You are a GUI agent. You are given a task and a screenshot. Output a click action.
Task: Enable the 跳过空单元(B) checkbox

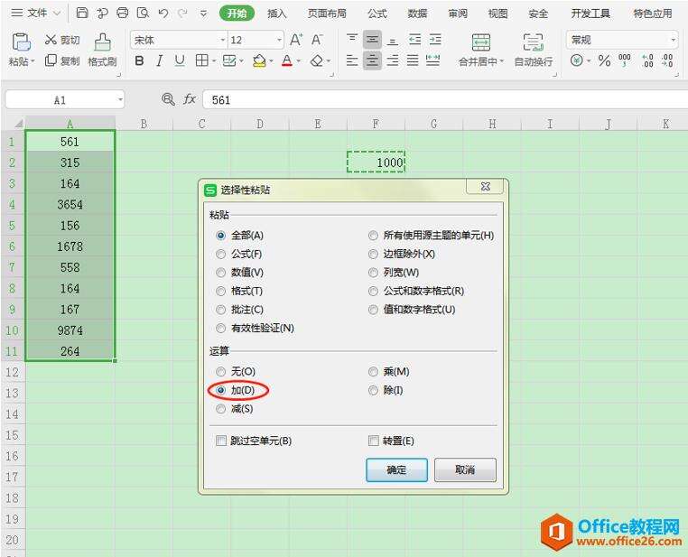point(221,441)
